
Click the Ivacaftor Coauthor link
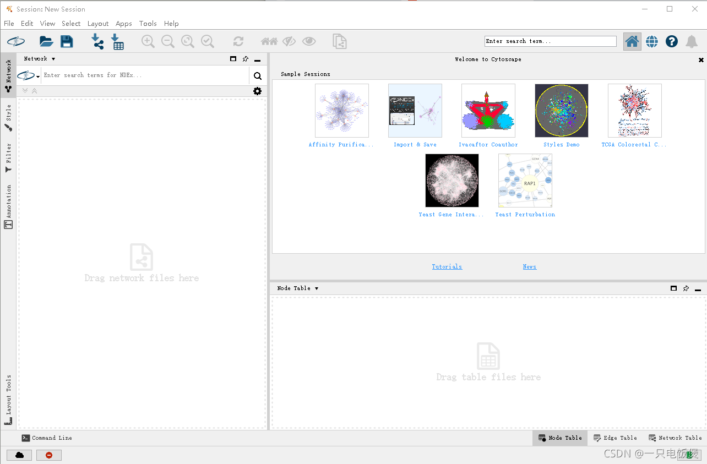(x=488, y=145)
